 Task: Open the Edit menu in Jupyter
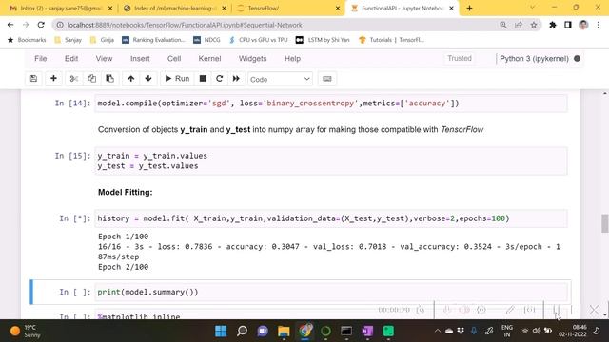(x=71, y=59)
